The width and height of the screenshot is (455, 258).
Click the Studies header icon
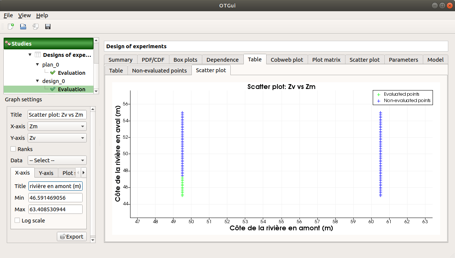(x=8, y=44)
